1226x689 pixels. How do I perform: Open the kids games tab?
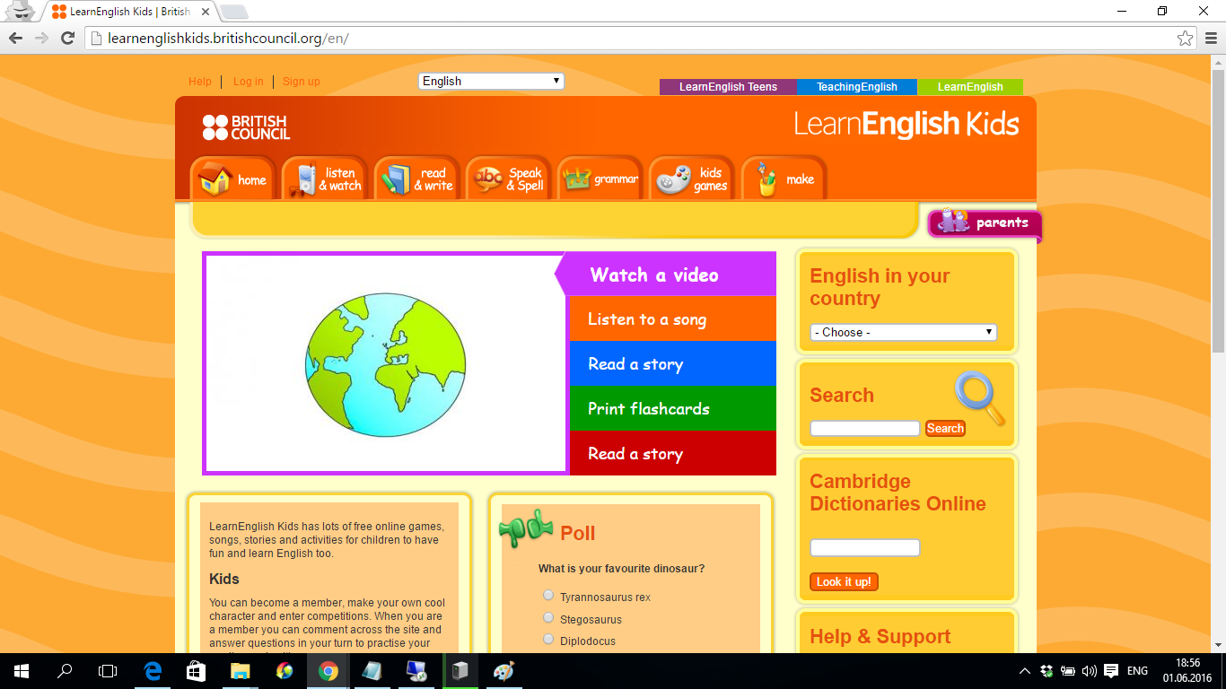[x=691, y=179]
